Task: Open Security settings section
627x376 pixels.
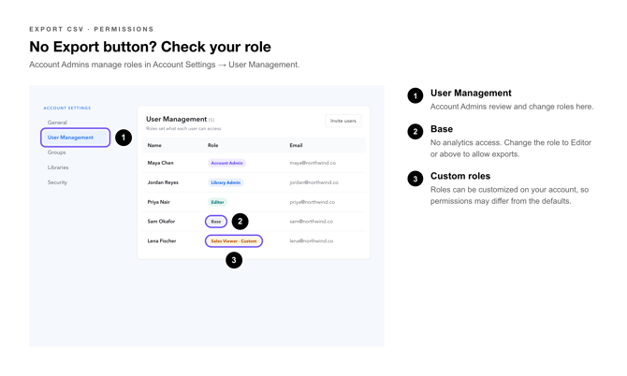Action: [x=57, y=182]
